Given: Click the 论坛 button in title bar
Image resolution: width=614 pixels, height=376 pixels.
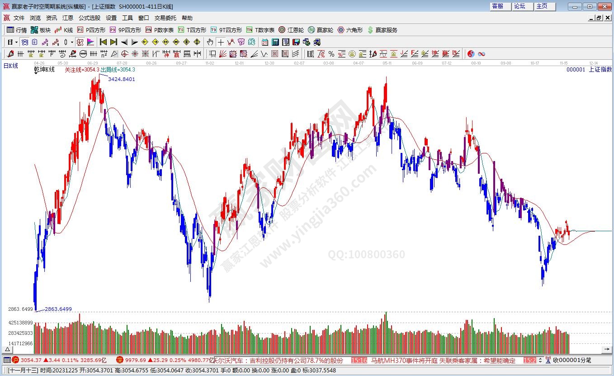Looking at the screenshot, I should [x=520, y=6].
